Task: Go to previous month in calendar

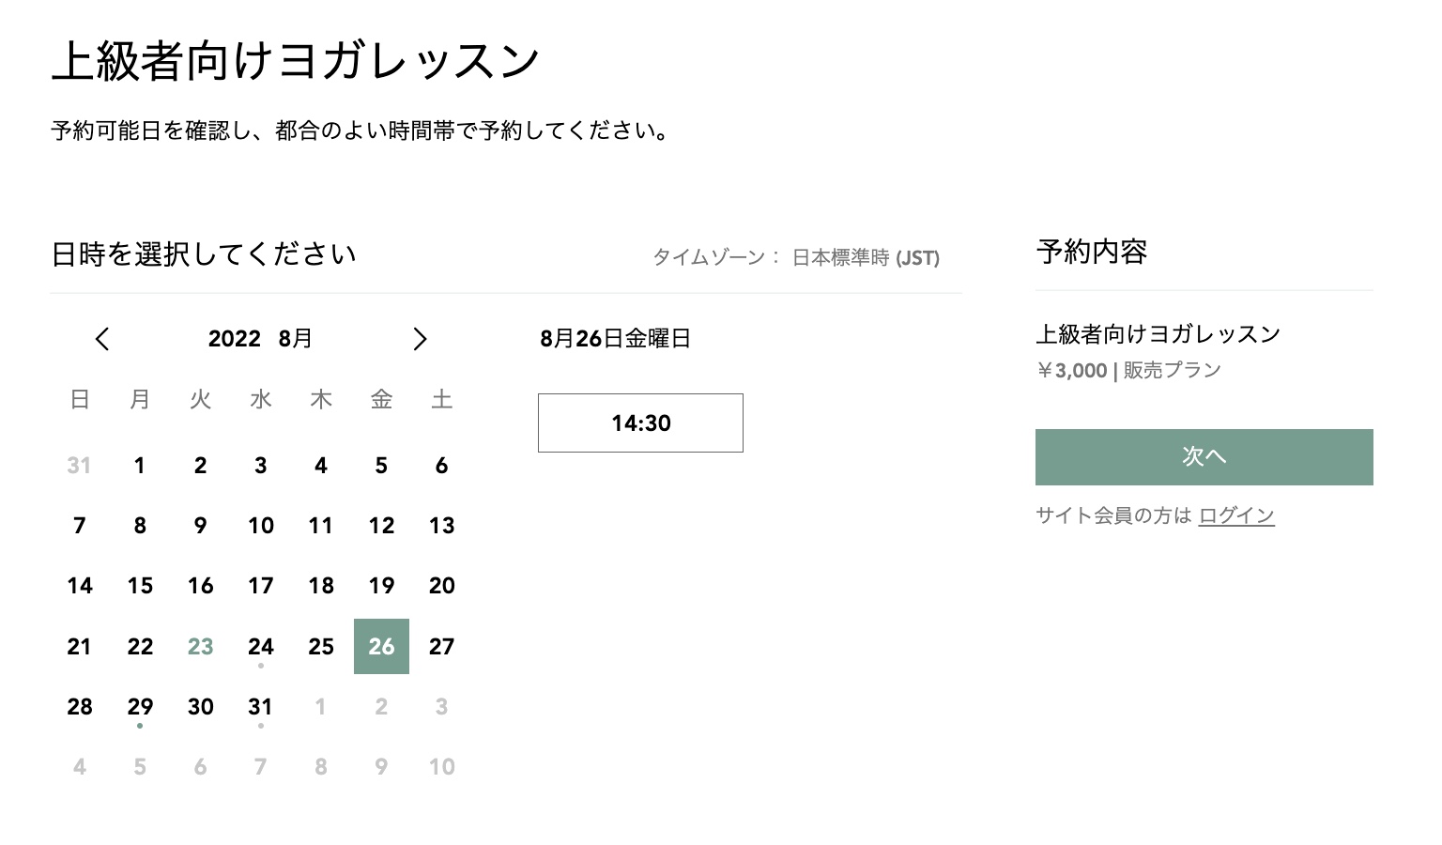Action: [x=102, y=339]
